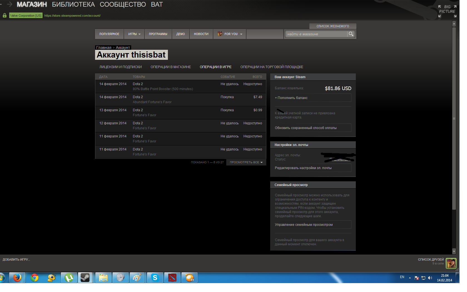The height and width of the screenshot is (292, 467).
Task: Open the МАГАЗИН main menu
Action: pos(32,4)
